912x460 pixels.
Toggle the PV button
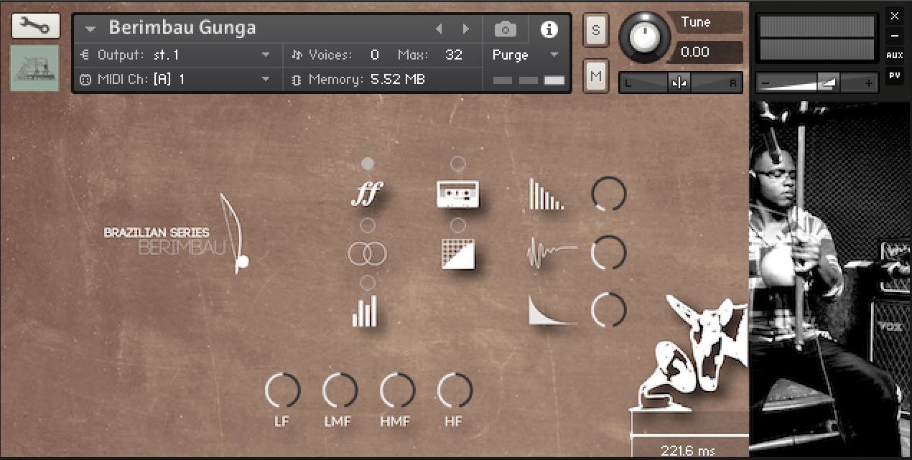pyautogui.click(x=894, y=75)
